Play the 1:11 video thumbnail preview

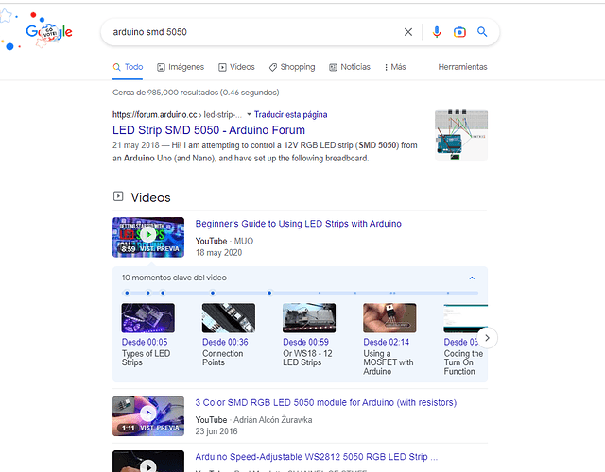(148, 415)
